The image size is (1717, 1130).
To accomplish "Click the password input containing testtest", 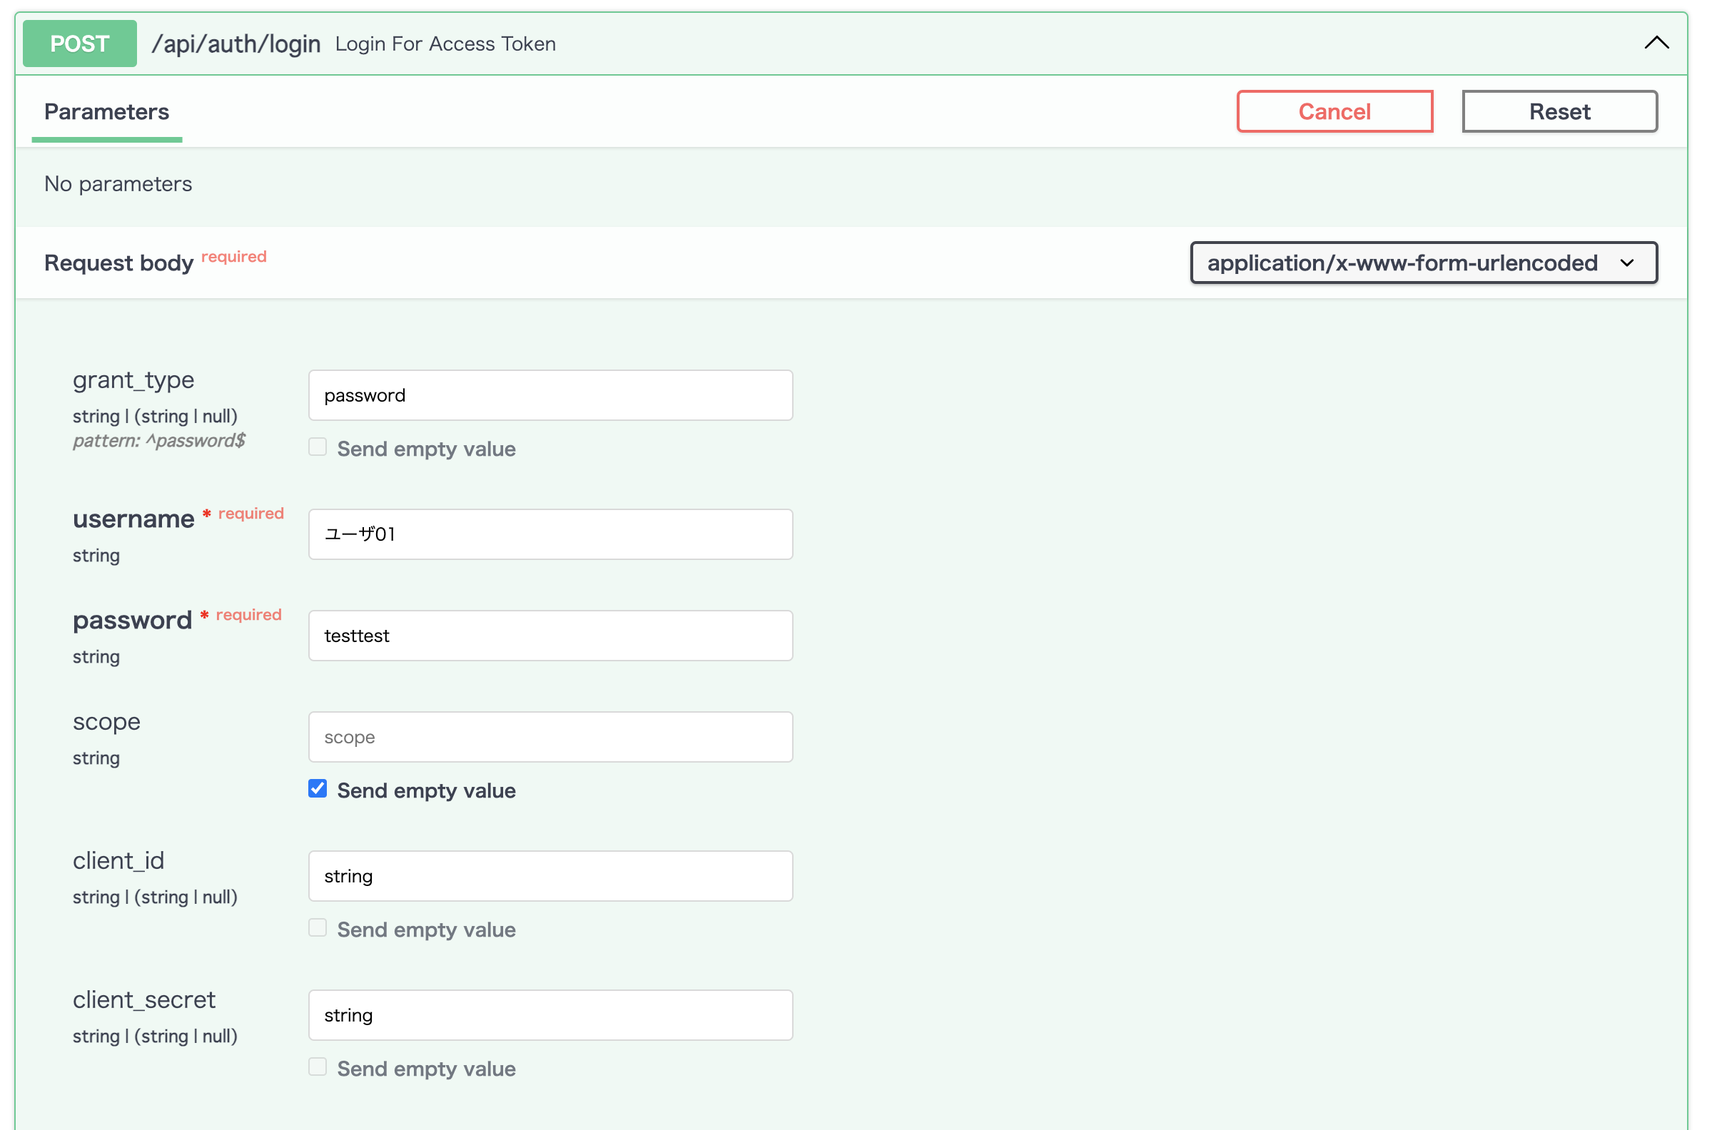I will coord(550,636).
